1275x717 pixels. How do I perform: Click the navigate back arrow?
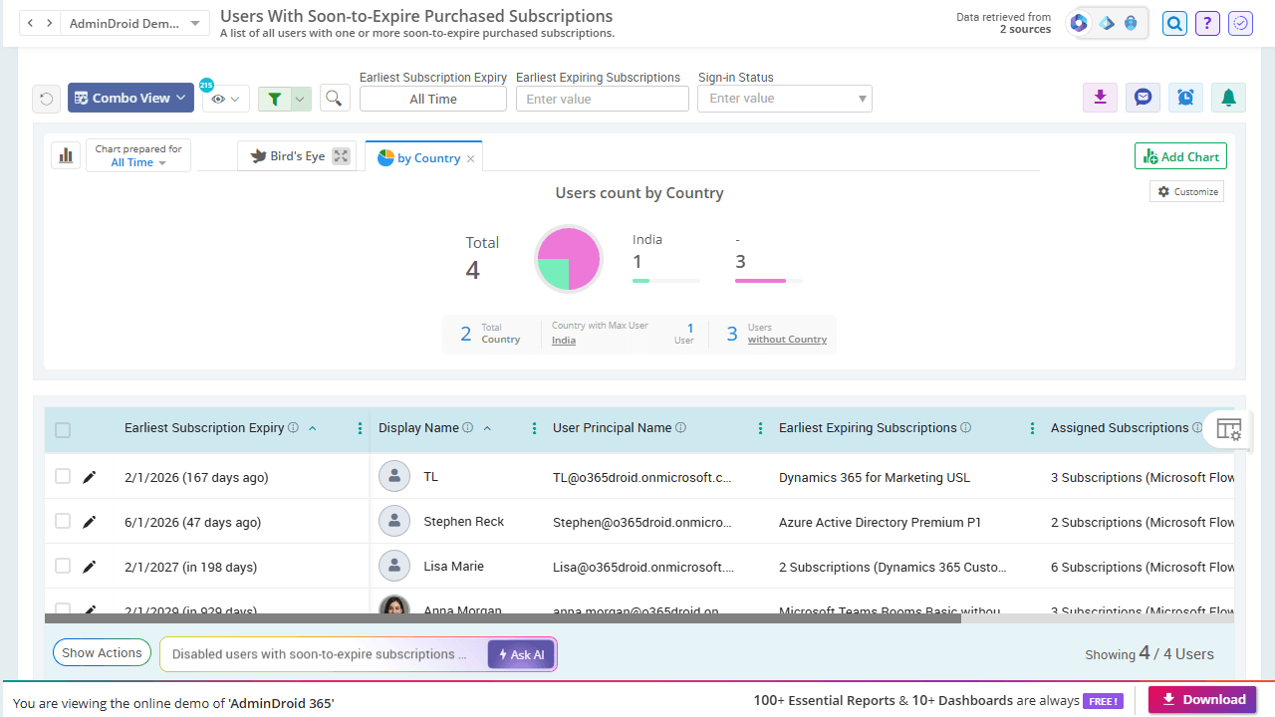tap(30, 23)
